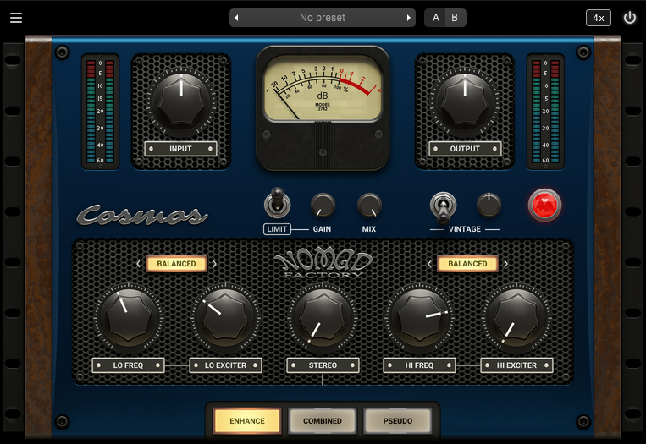646x444 pixels.
Task: Open the low band BALANCED selector
Action: (x=176, y=264)
